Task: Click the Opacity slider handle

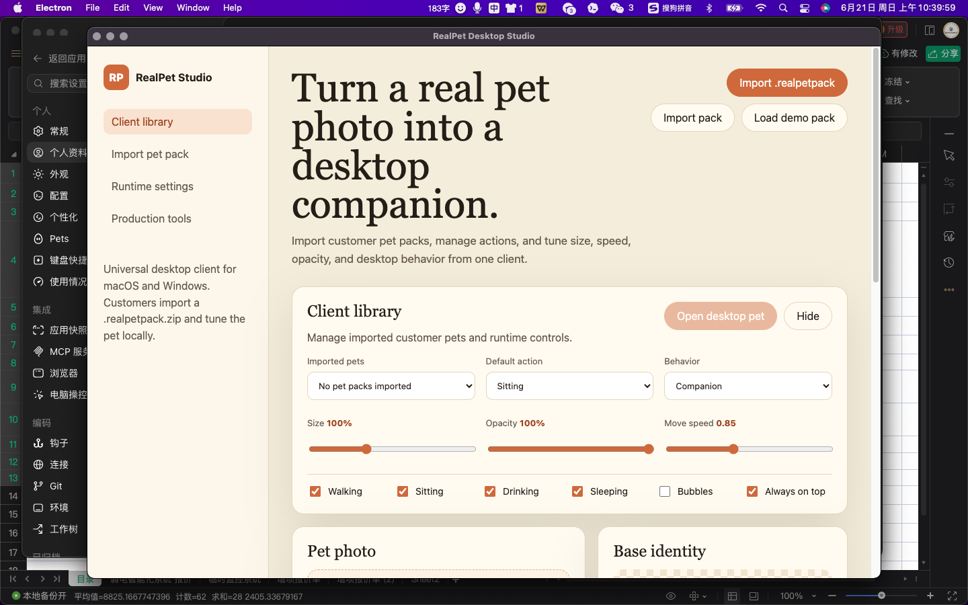Action: [649, 449]
